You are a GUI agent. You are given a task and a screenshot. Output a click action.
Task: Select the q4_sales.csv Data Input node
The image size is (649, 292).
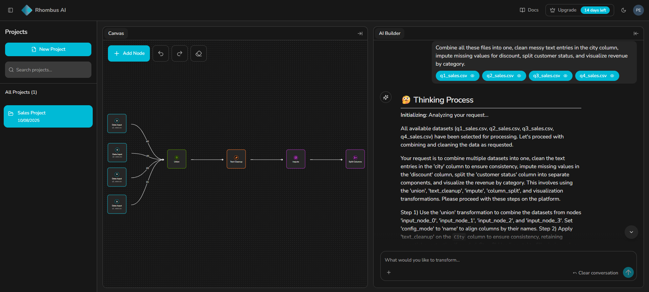click(x=117, y=153)
